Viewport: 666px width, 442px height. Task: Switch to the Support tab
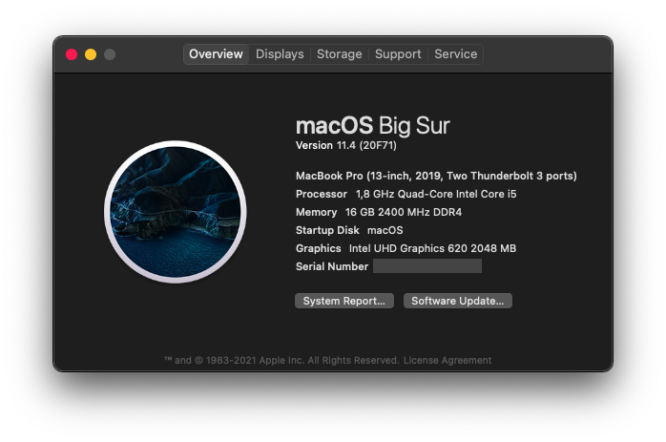398,54
